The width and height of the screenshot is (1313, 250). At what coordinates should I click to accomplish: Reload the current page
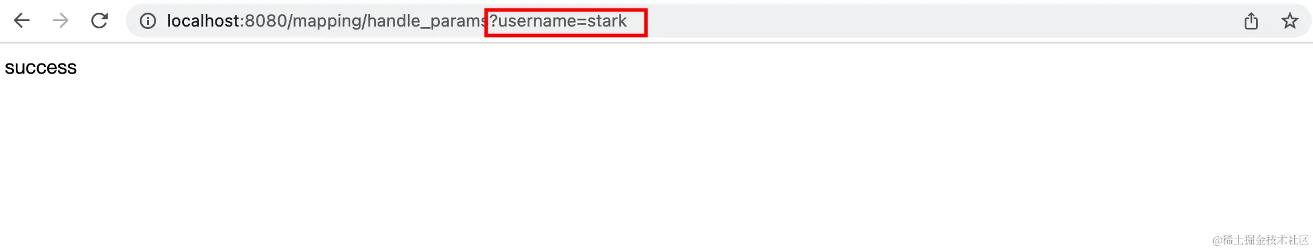click(99, 21)
